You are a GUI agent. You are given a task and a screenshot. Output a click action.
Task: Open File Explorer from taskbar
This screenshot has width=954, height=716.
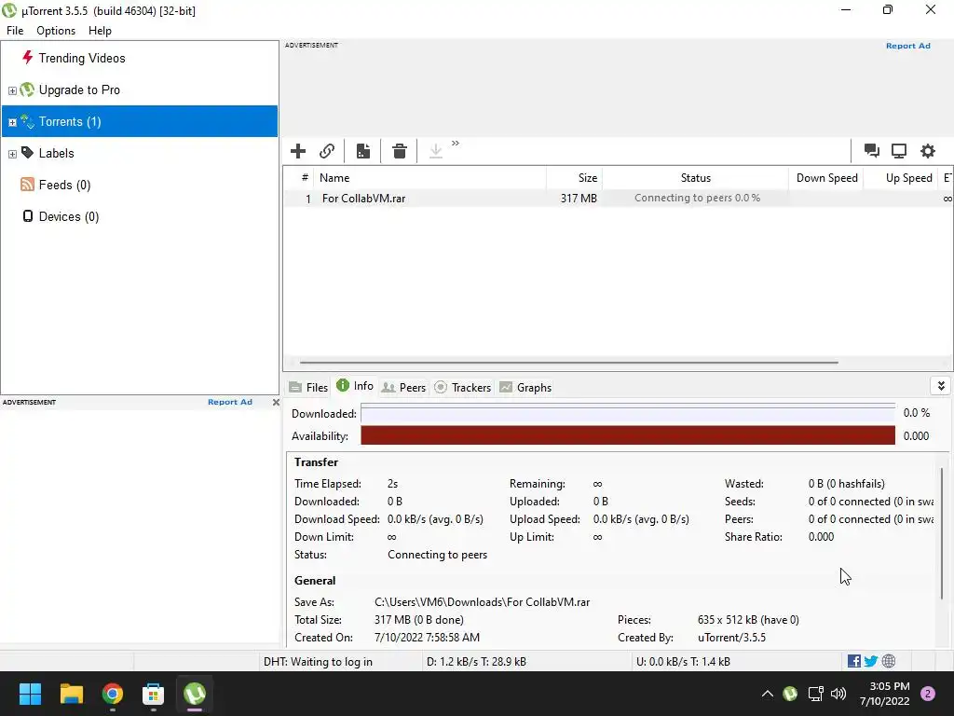tap(71, 694)
